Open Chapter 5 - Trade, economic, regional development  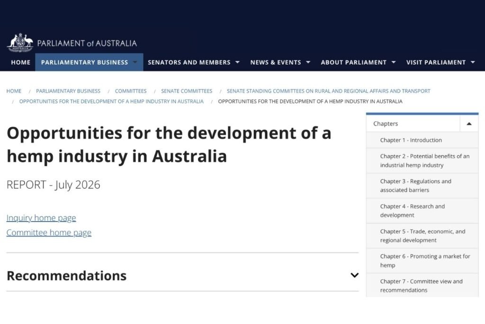422,236
